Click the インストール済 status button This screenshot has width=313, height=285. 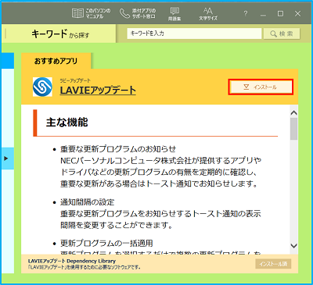click(x=273, y=264)
